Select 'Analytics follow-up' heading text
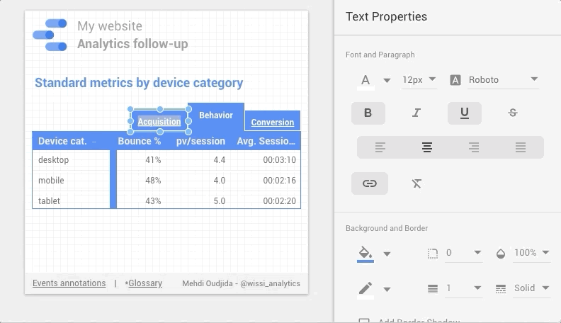This screenshot has width=561, height=323. pos(132,44)
